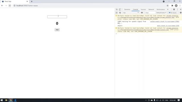Go forward in browser history
The width and height of the screenshot is (182, 102).
click(x=6, y=6)
